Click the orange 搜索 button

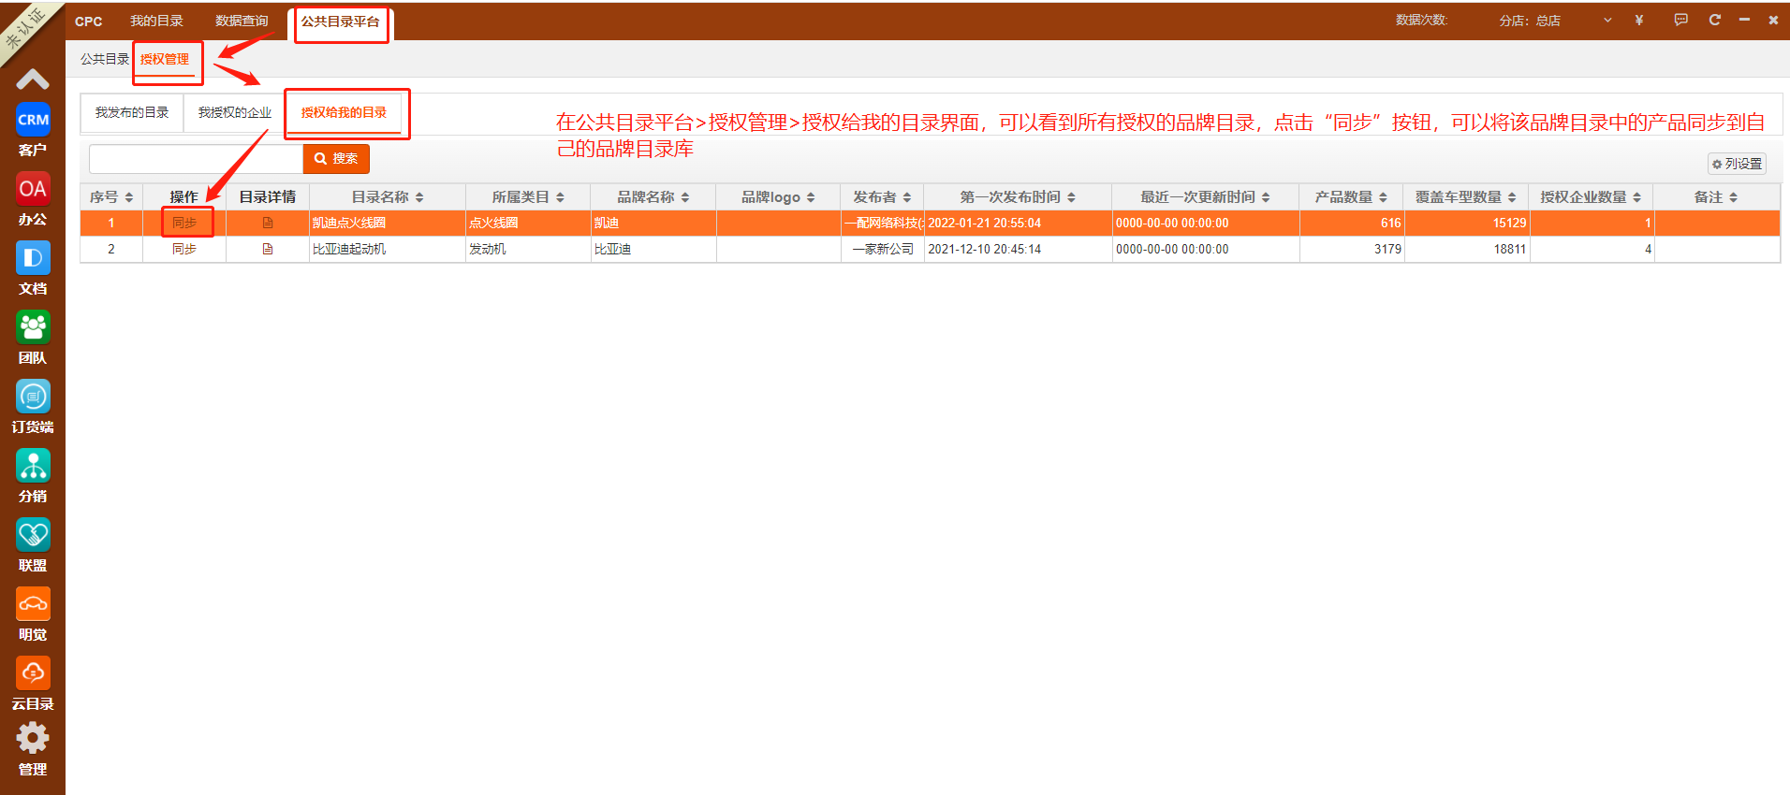click(336, 159)
